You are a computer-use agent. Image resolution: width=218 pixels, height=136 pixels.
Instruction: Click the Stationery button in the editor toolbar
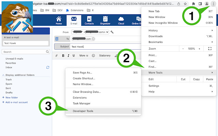coord(105,55)
